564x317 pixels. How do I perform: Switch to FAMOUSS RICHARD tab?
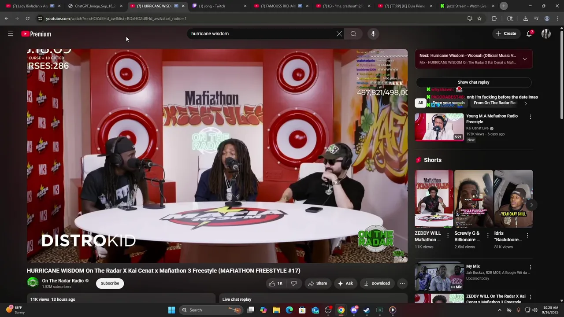[281, 6]
